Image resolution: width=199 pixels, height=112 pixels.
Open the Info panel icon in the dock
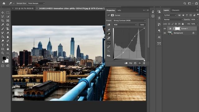point(153,16)
